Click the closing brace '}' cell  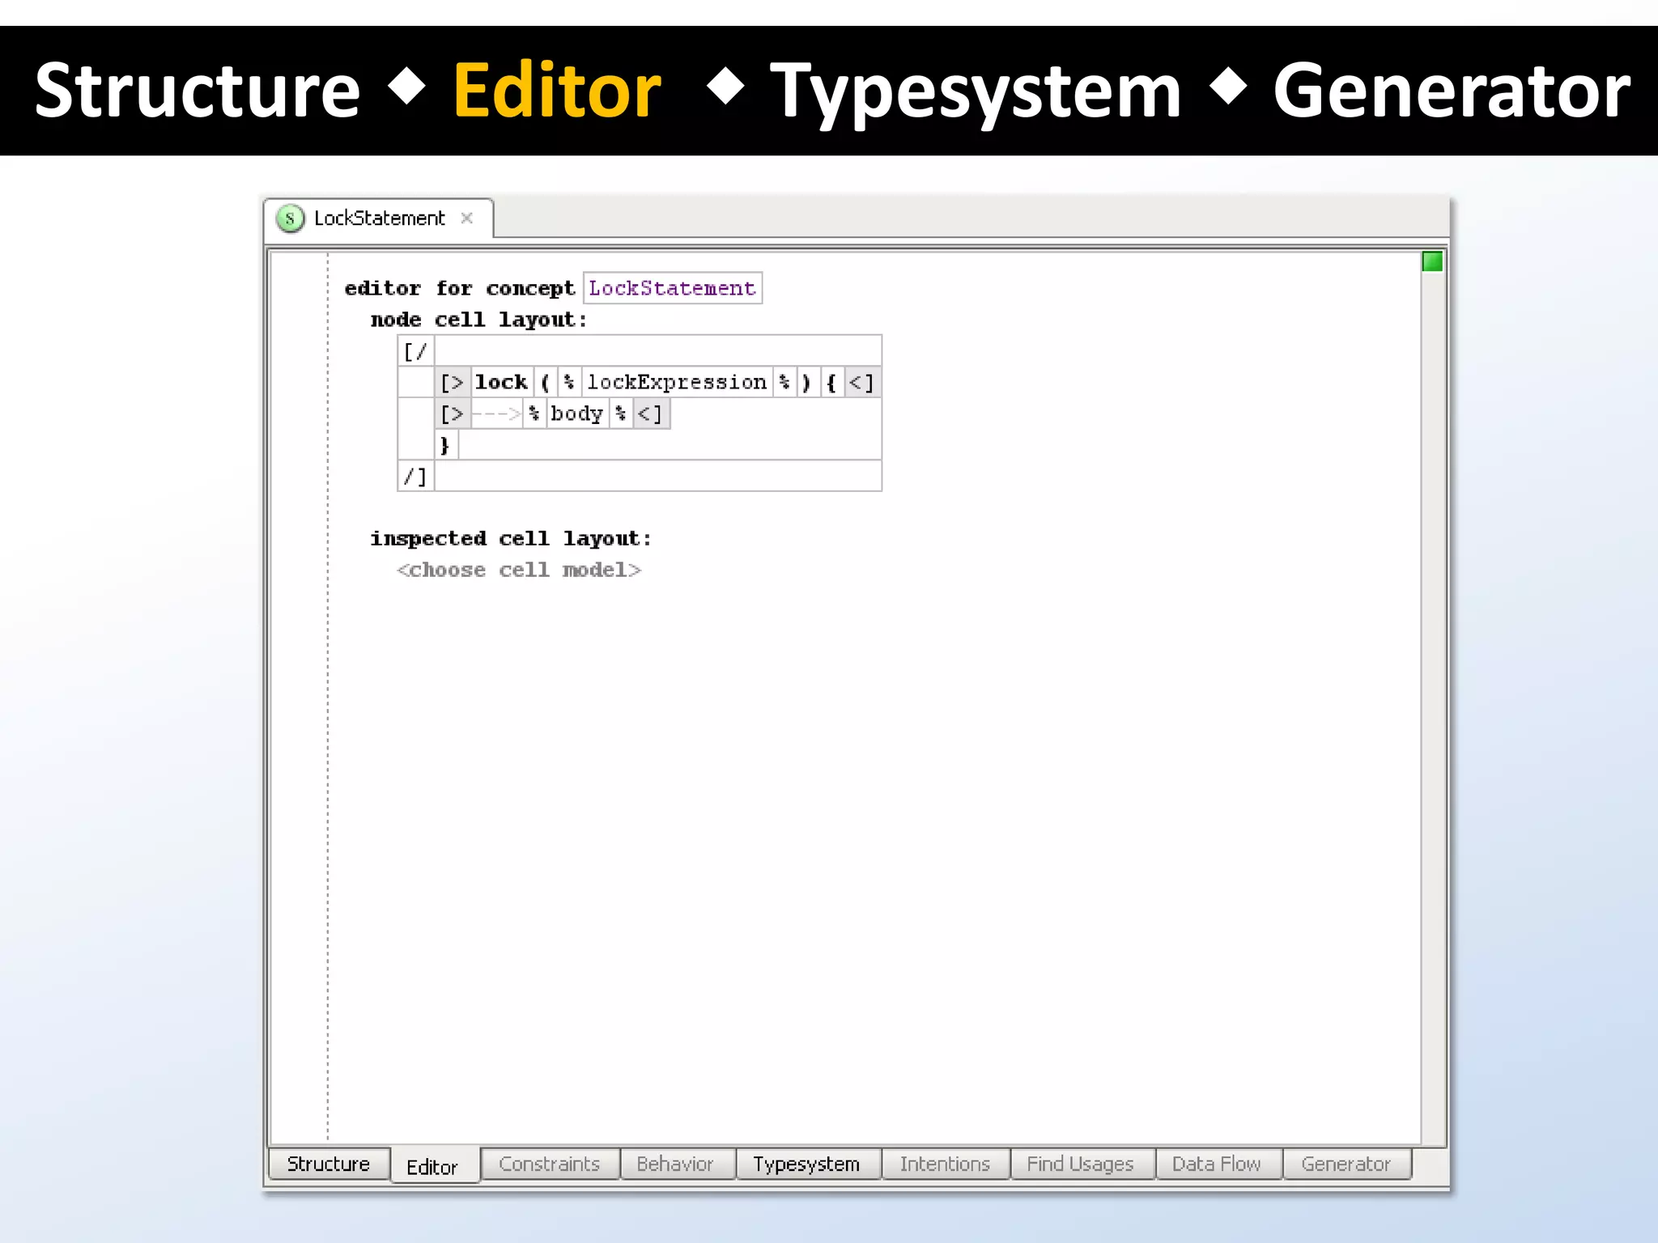pyautogui.click(x=445, y=445)
